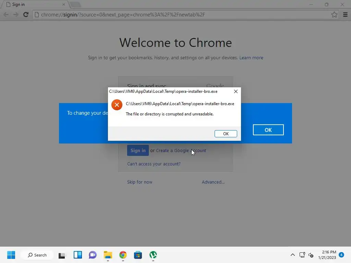This screenshot has width=351, height=263.
Task: Click the Welcome to Chrome heading
Action: tap(175, 42)
